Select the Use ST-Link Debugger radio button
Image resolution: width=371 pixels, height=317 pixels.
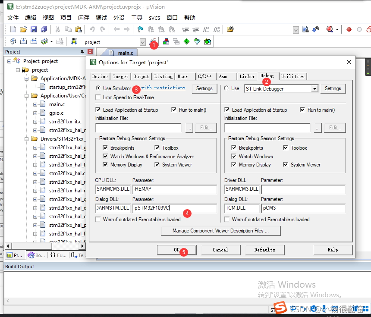pyautogui.click(x=226, y=88)
